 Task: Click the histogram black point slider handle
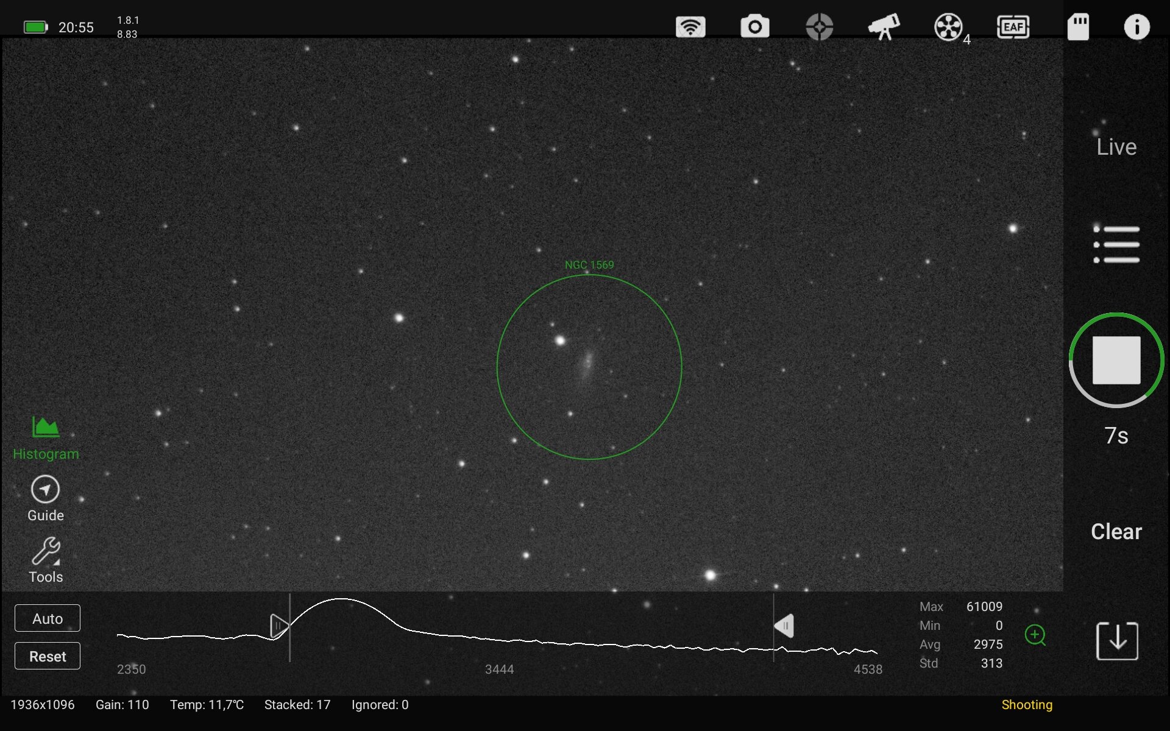tap(278, 626)
